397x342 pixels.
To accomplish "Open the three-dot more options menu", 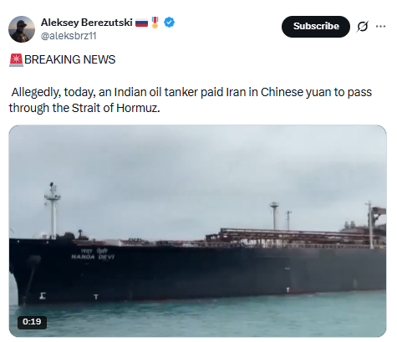I will point(380,27).
